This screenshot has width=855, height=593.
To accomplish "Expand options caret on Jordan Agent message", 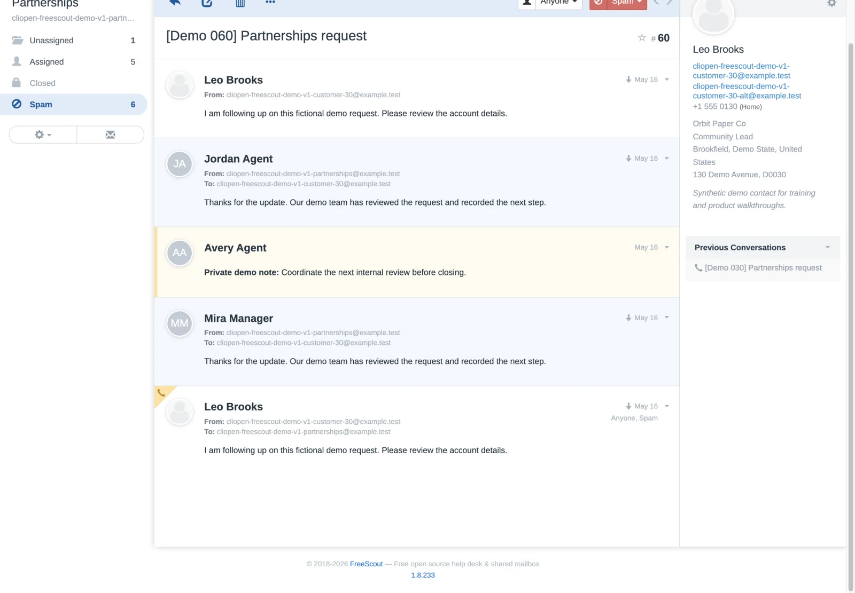I will [666, 159].
